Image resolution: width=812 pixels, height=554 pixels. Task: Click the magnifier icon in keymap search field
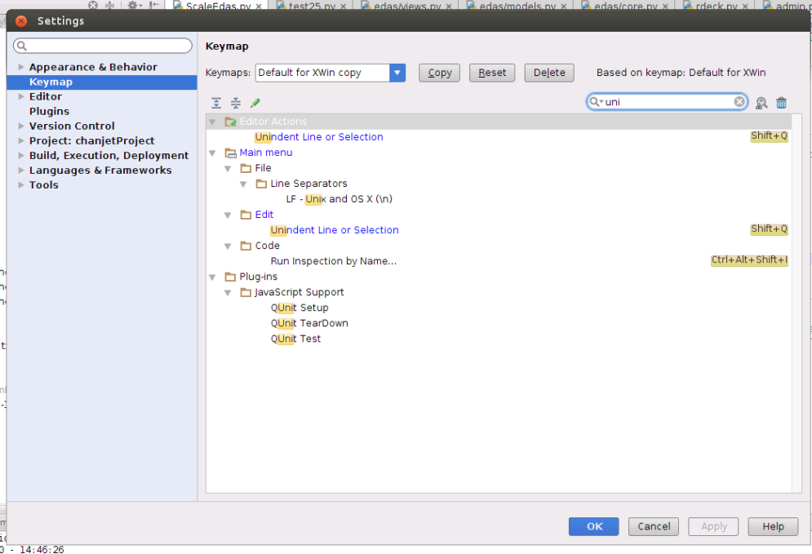[596, 102]
